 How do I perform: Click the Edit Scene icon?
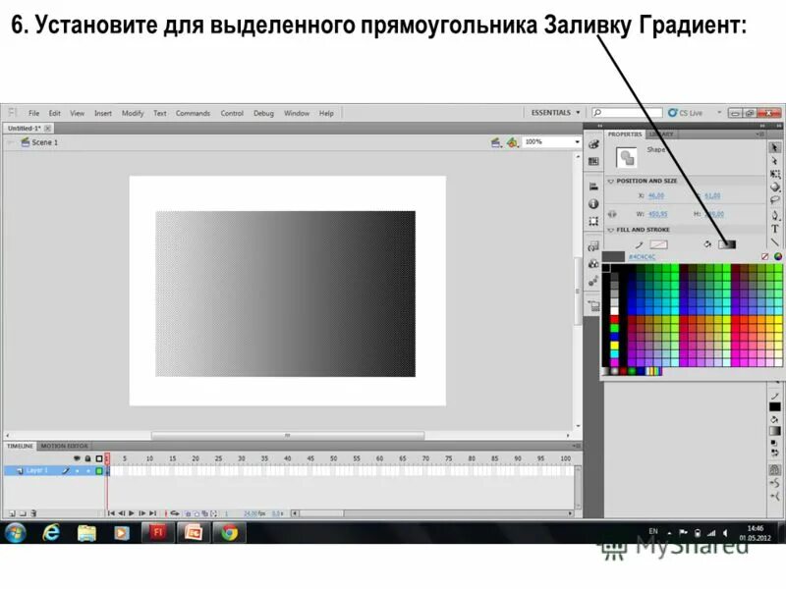(496, 142)
